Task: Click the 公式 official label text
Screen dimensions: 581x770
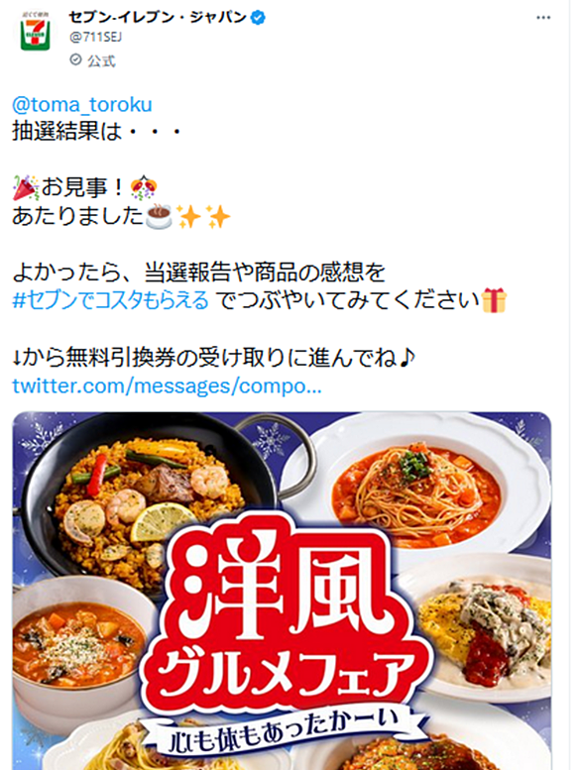Action: tap(101, 60)
